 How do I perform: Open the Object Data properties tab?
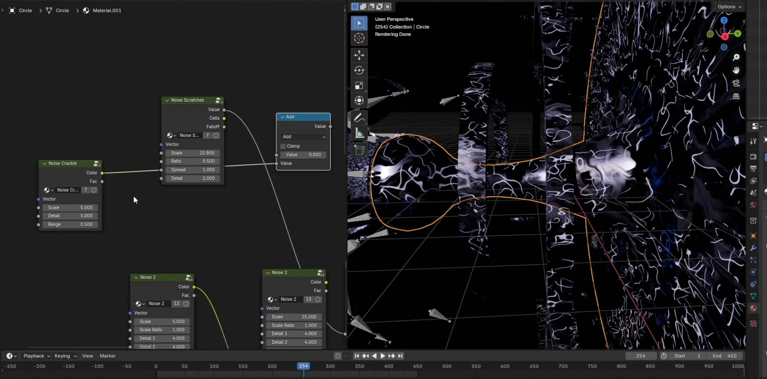tap(753, 296)
